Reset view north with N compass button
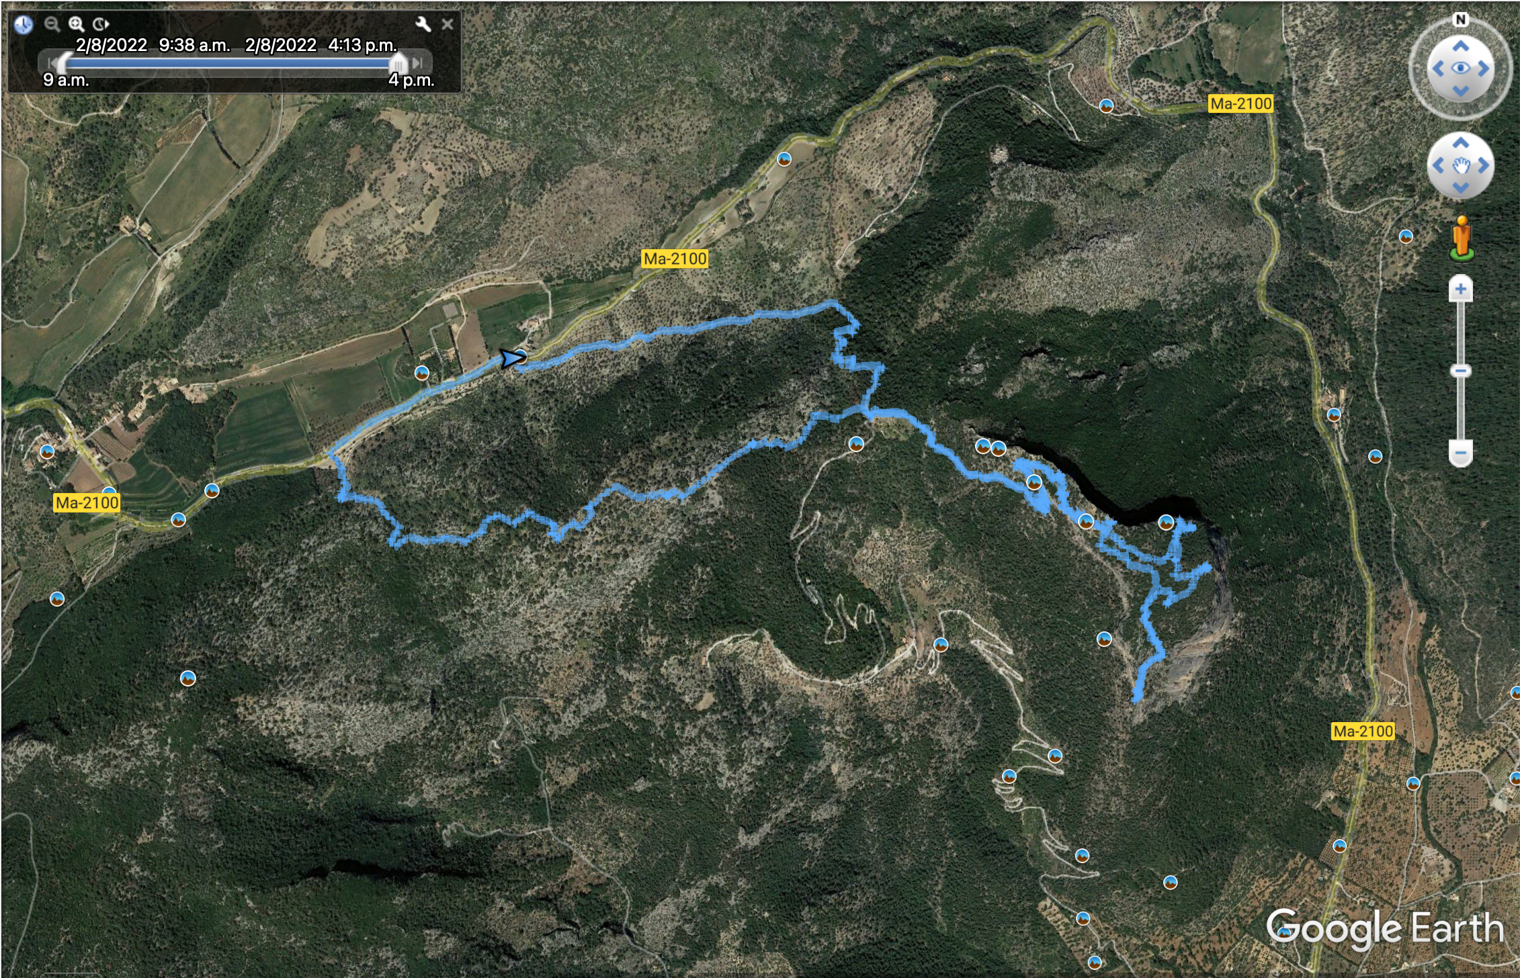This screenshot has width=1520, height=978. point(1460,19)
